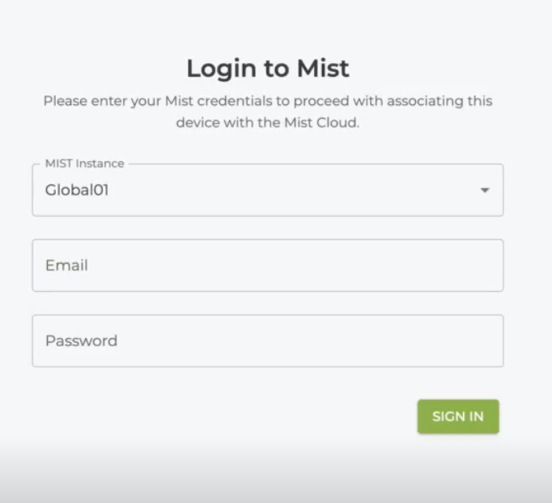Click the MIST Instance floating label
The width and height of the screenshot is (552, 503).
(x=84, y=163)
